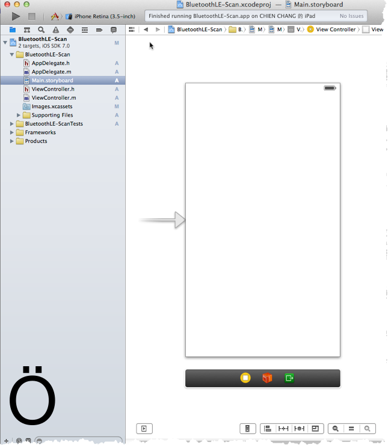
Task: Open the search navigator tab
Action: [41, 29]
